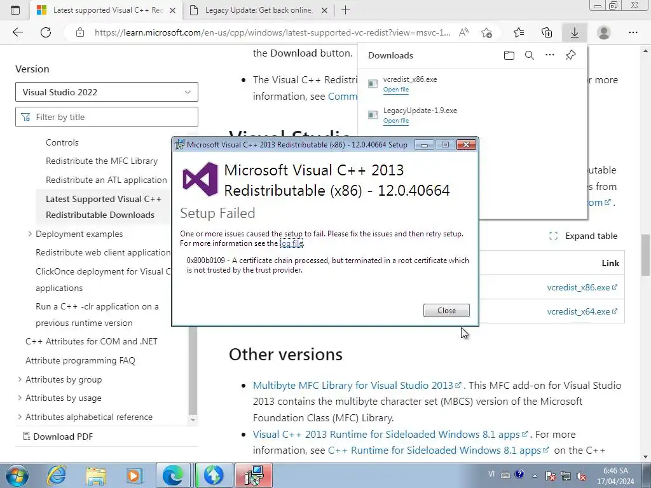Image resolution: width=651 pixels, height=488 pixels.
Task: Open file link under vcredist_x86.exe
Action: click(395, 90)
